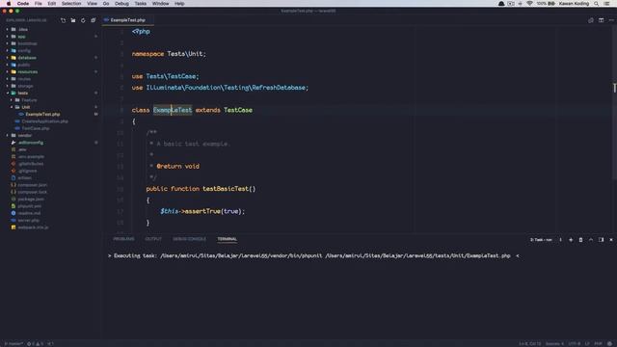Open .gitignore file
The height and width of the screenshot is (347, 617).
(27, 172)
